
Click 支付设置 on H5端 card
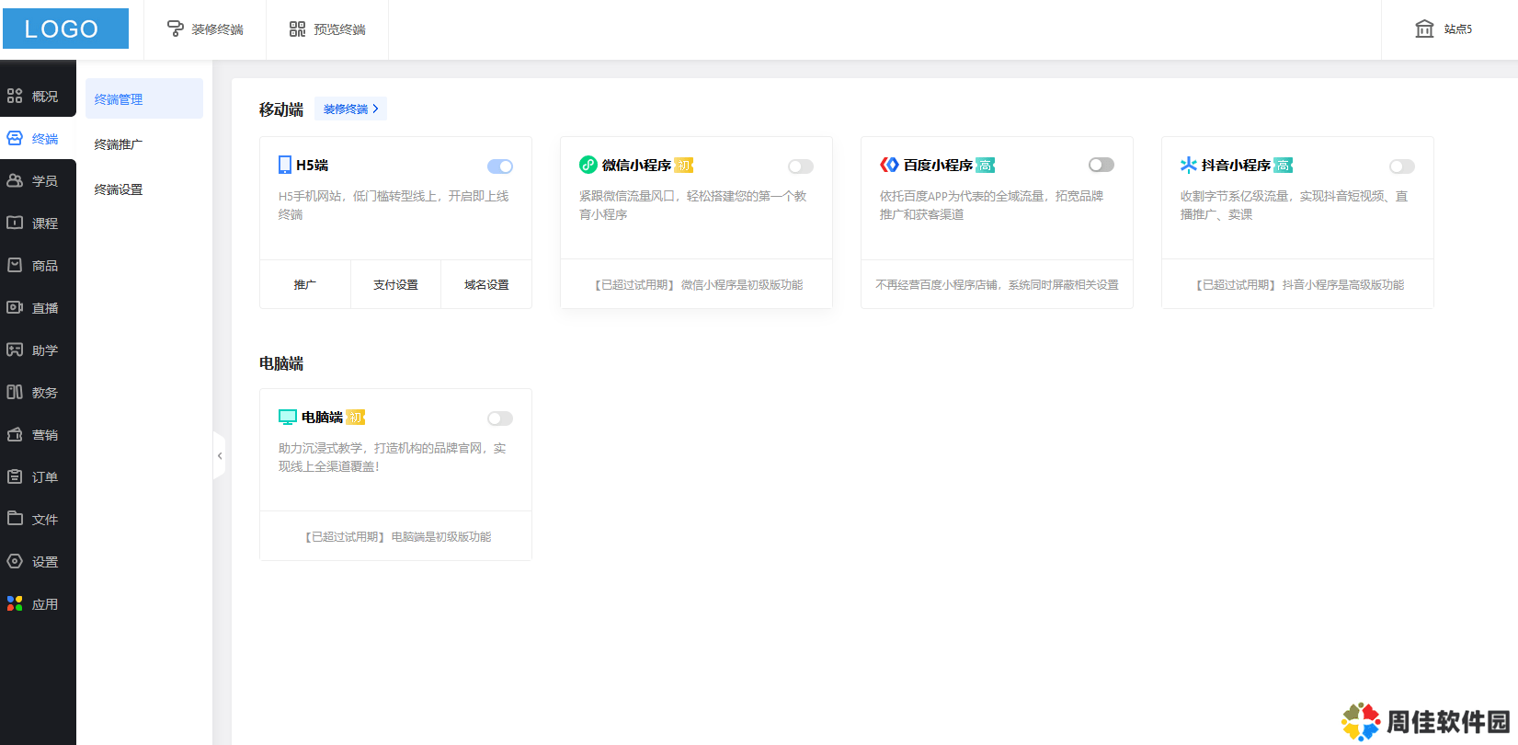coord(395,284)
